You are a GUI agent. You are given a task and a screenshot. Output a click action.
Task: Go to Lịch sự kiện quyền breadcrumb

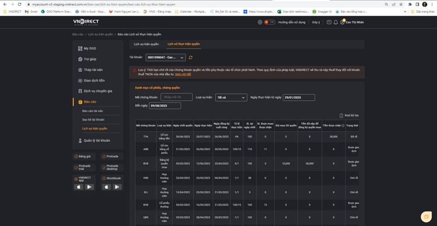100,34
